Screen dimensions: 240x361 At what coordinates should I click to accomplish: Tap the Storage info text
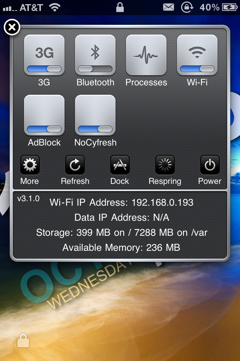(121, 233)
